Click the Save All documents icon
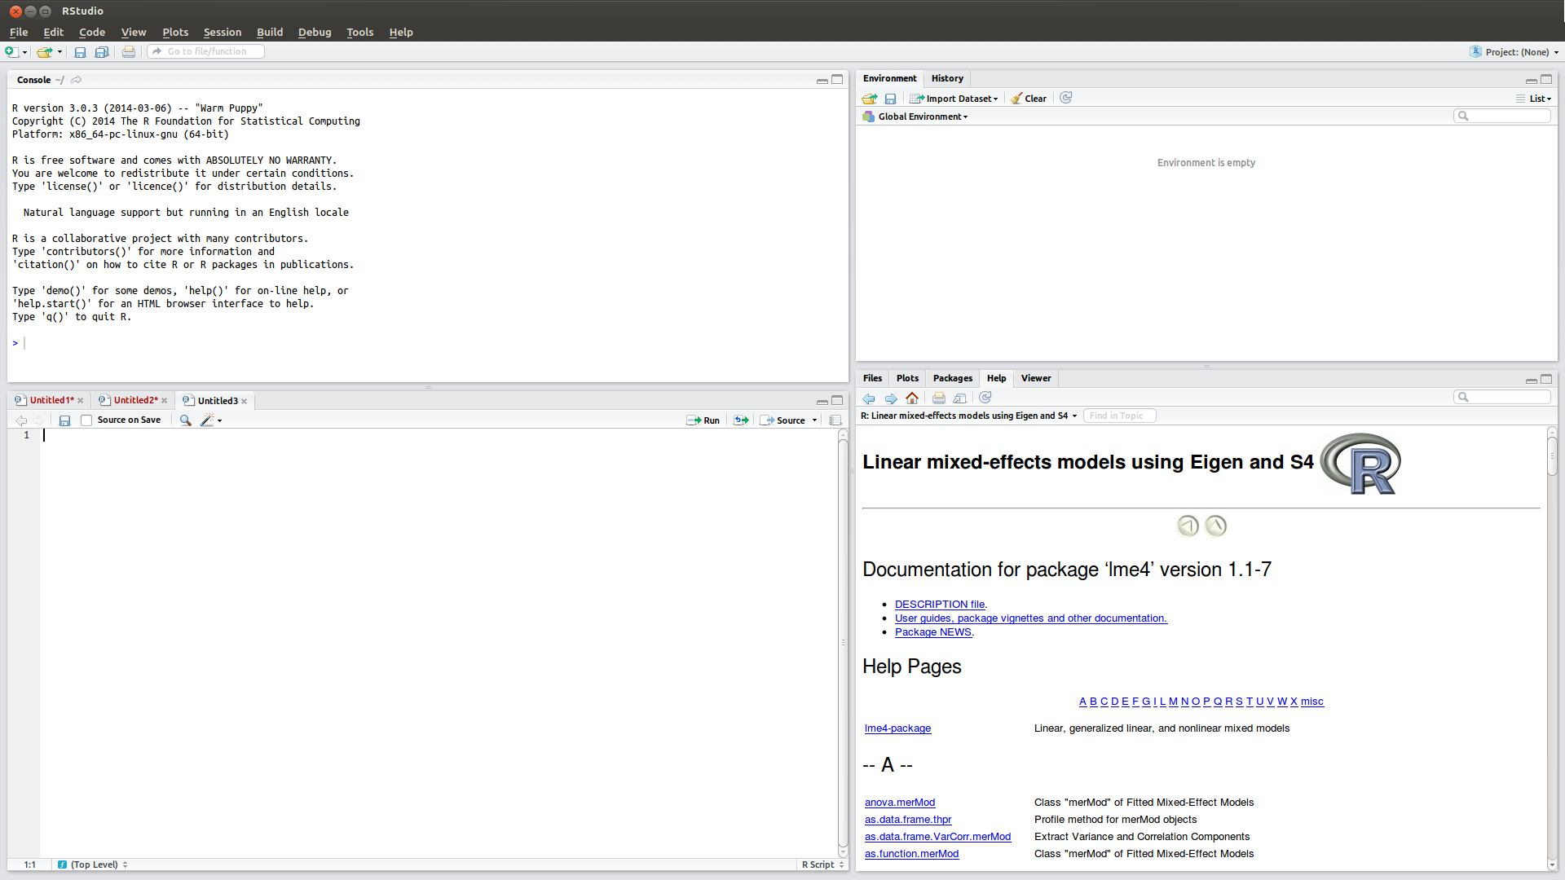Viewport: 1565px width, 880px height. click(x=102, y=51)
